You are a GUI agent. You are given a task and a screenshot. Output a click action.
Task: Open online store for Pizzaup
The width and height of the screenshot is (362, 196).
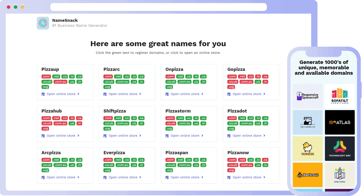61,94
